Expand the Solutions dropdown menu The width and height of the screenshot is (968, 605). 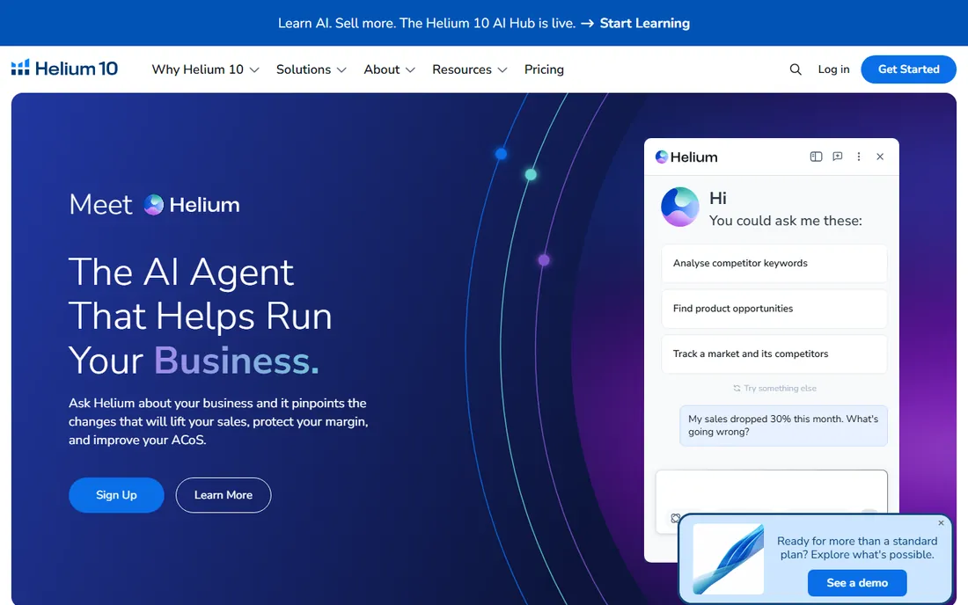[x=312, y=69]
